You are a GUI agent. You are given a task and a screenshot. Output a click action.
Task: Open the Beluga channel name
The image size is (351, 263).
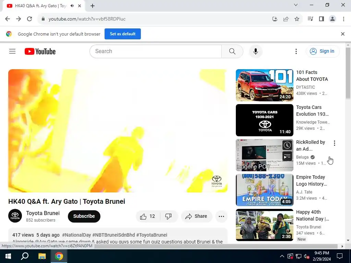pos(302,157)
